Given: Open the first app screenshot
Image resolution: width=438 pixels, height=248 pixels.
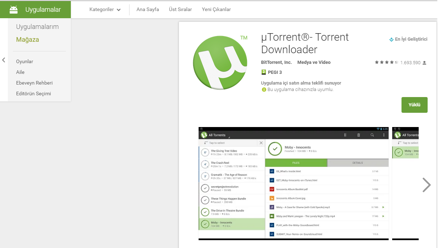Looking at the screenshot, I should (293, 183).
